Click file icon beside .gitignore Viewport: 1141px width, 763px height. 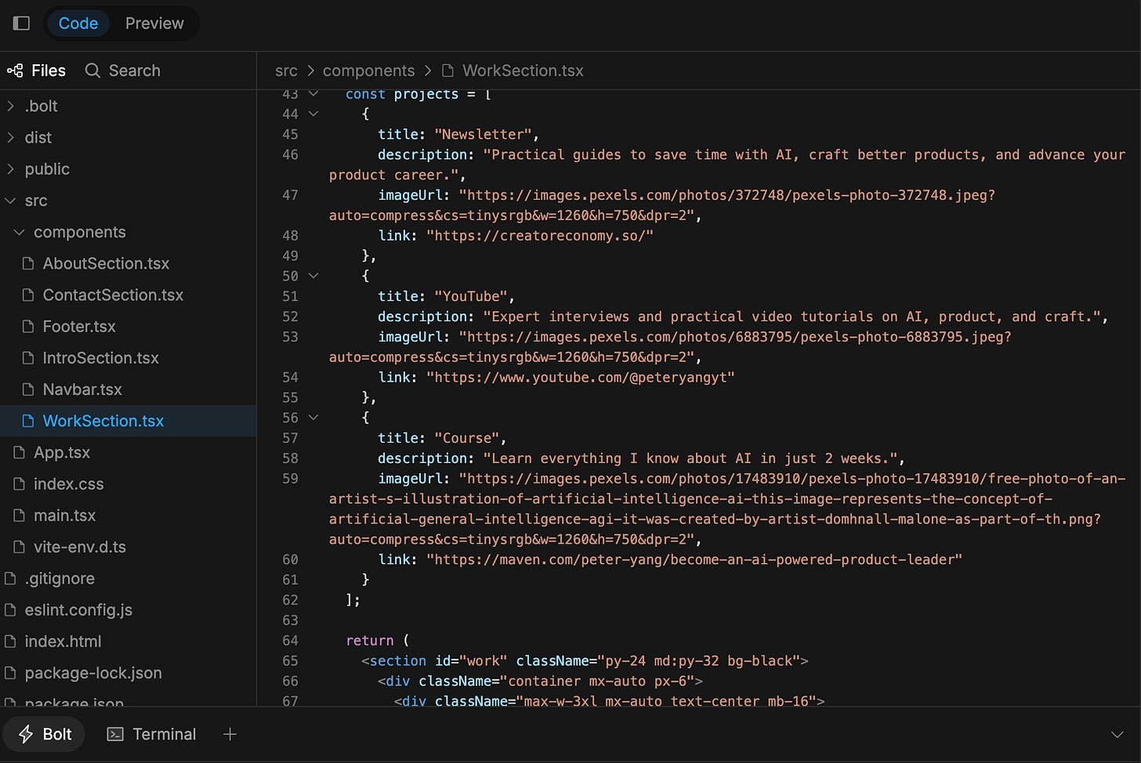click(10, 578)
